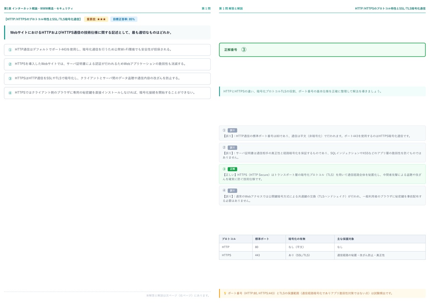Image resolution: width=430 pixels, height=304 pixels.
Task: Click the 重要度 ★★★ badge
Action: coord(96,19)
